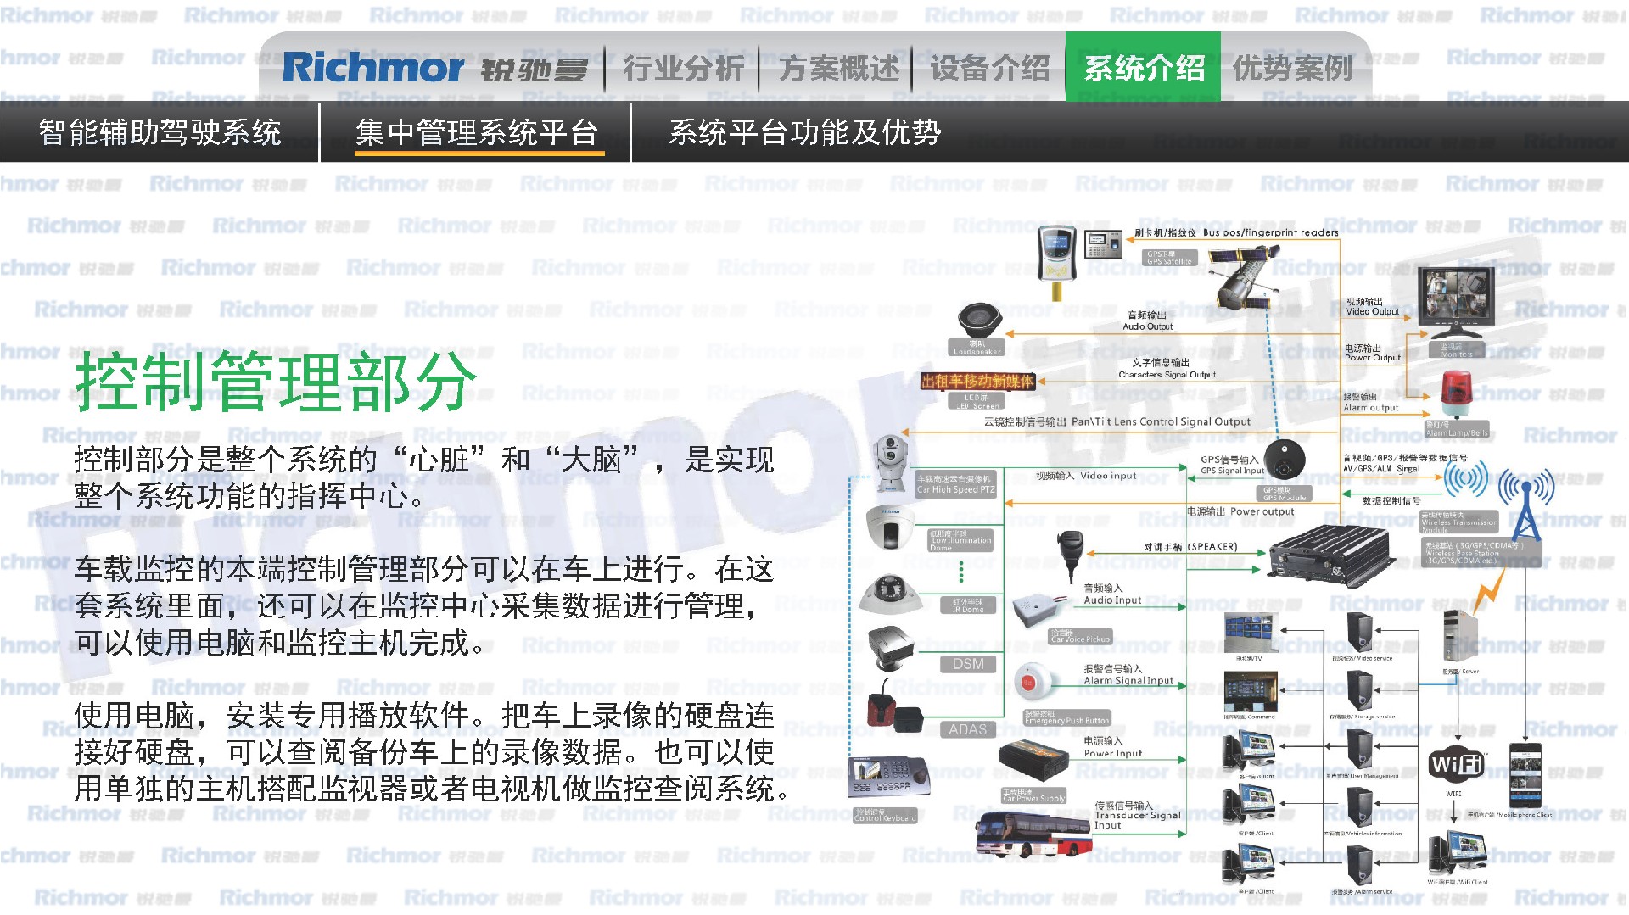
Task: Click the central mobile DVR recorder unit
Action: [x=1330, y=555]
